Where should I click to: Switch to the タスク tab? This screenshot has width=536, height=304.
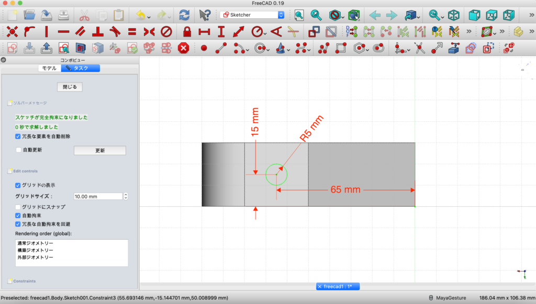(x=81, y=68)
